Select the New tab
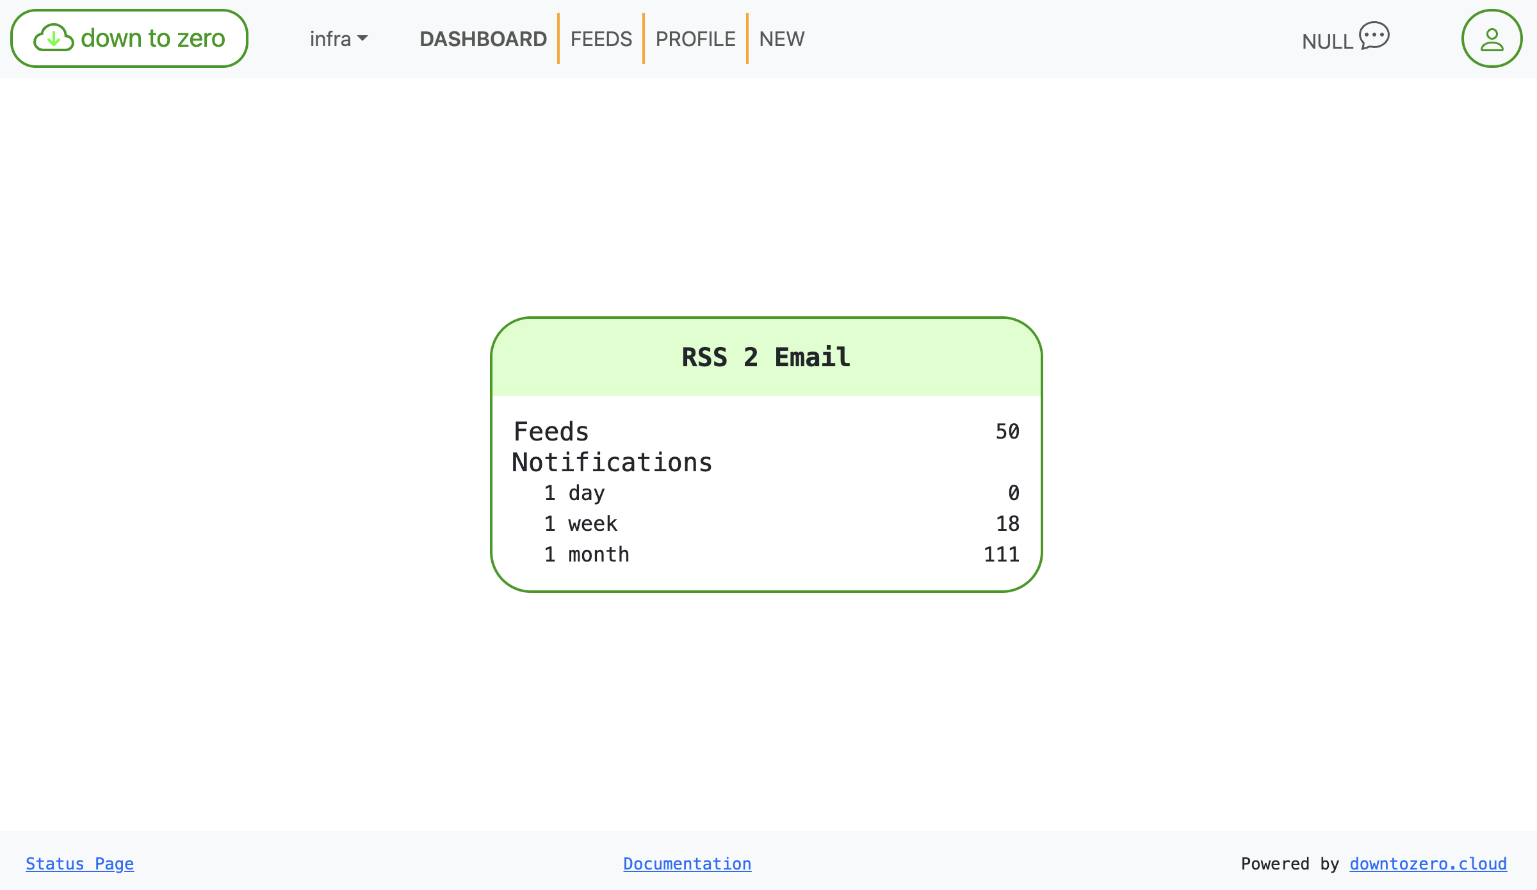The height and width of the screenshot is (890, 1537). pyautogui.click(x=781, y=39)
